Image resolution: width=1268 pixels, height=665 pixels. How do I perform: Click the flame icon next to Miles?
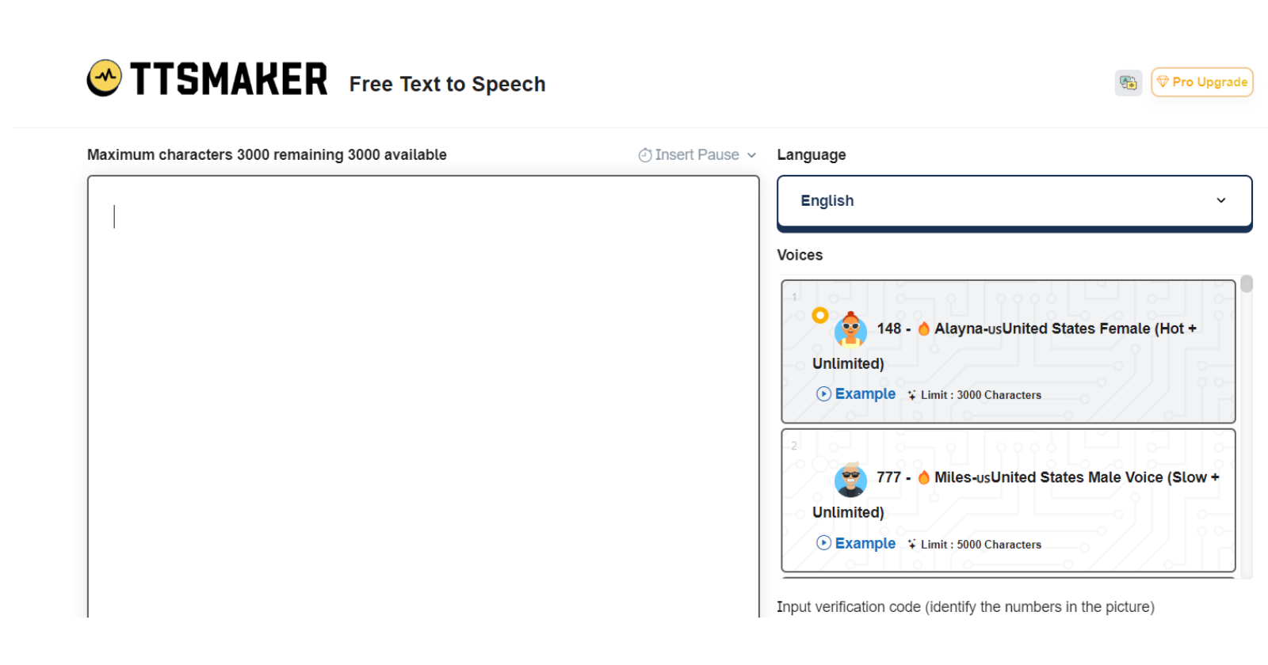pos(923,477)
